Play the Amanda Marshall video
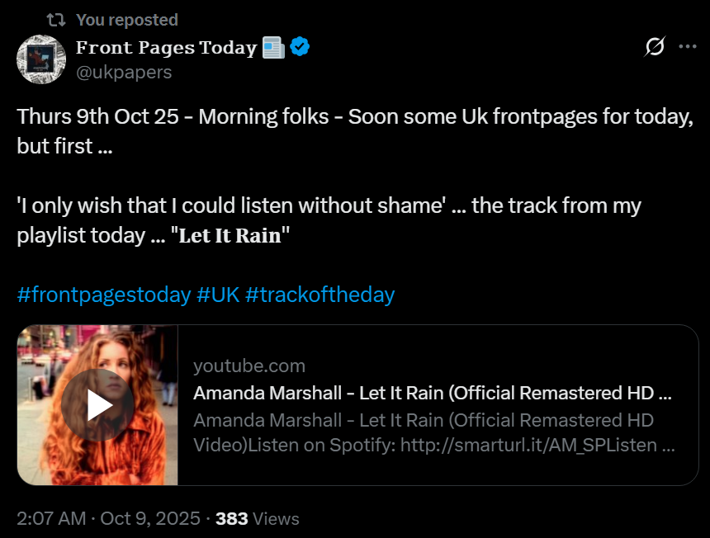Screen dimensions: 710x538 point(97,405)
